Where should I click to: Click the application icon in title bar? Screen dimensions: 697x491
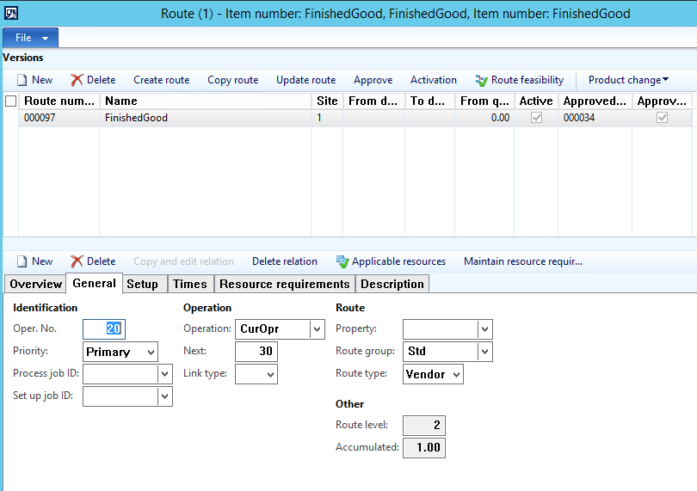click(11, 14)
